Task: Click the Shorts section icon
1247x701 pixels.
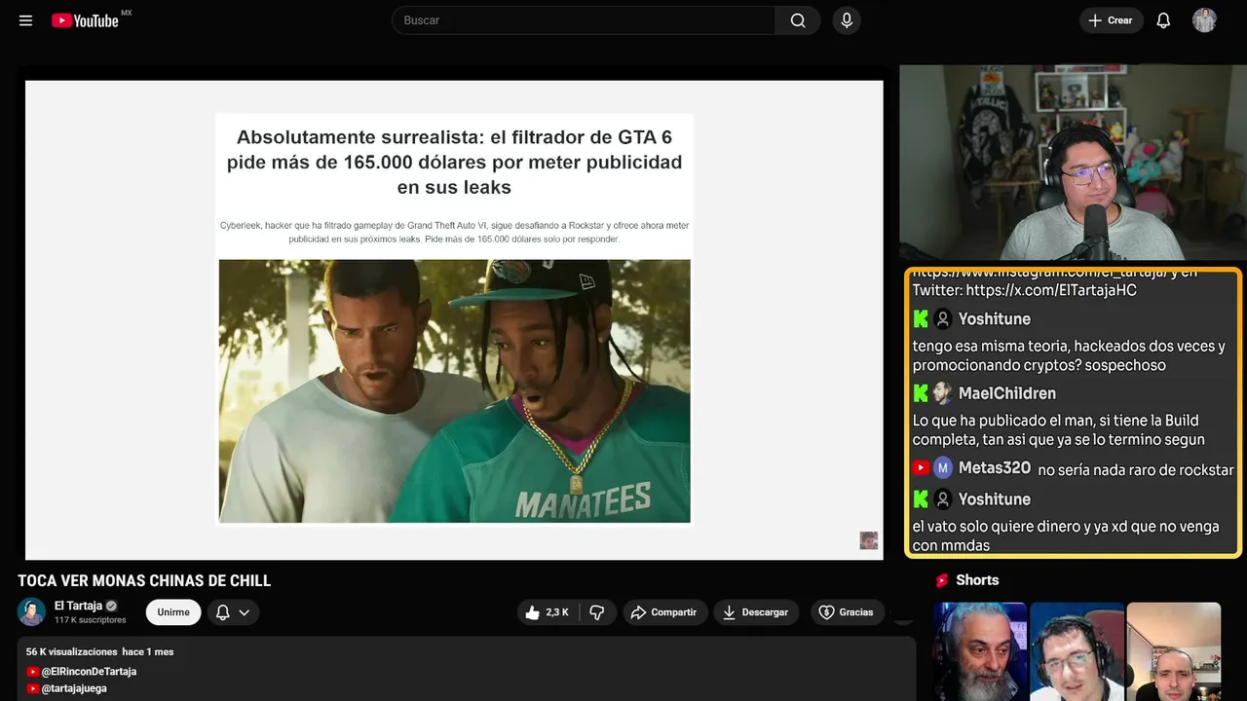Action: point(942,580)
